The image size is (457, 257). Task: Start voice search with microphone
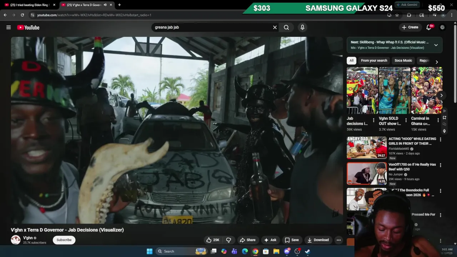point(302,27)
